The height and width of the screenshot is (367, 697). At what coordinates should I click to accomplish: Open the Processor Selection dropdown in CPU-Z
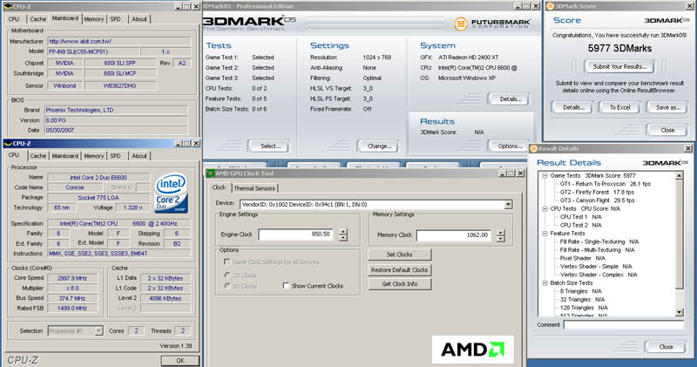[98, 330]
